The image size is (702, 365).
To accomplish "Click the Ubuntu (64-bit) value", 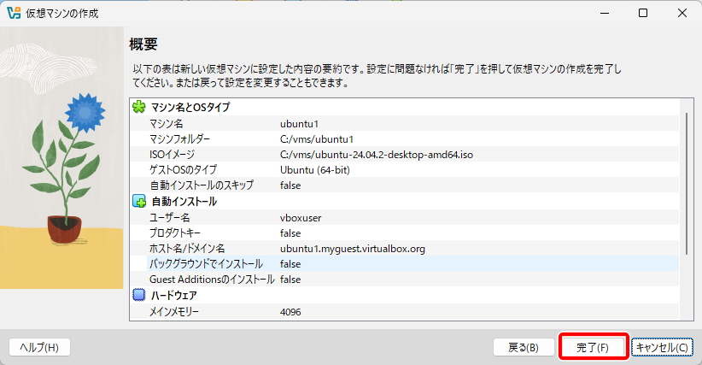I will coord(315,170).
